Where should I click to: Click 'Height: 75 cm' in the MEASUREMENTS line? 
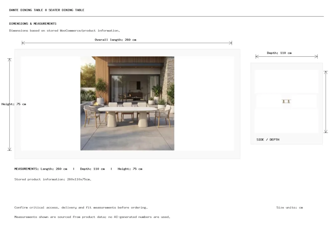pyautogui.click(x=130, y=169)
